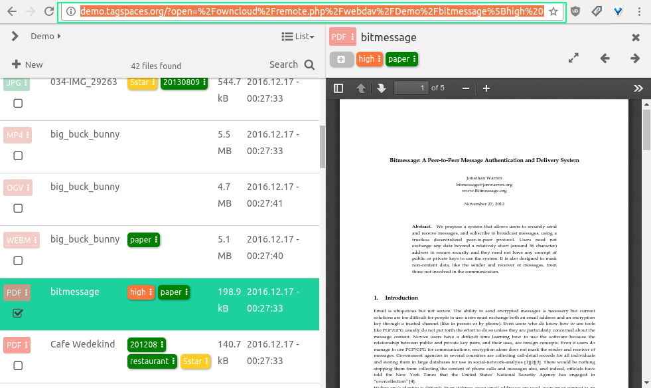
Task: Select checkbox for 034-IMG_29263 file
Action: [18, 103]
